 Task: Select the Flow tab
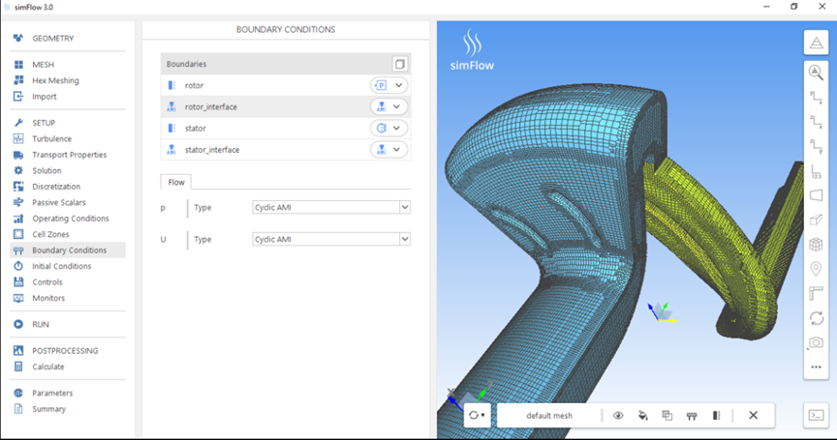click(176, 181)
